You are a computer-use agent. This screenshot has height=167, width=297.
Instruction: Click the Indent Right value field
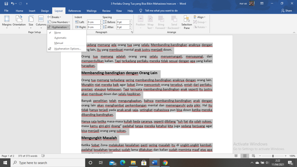click(x=93, y=27)
